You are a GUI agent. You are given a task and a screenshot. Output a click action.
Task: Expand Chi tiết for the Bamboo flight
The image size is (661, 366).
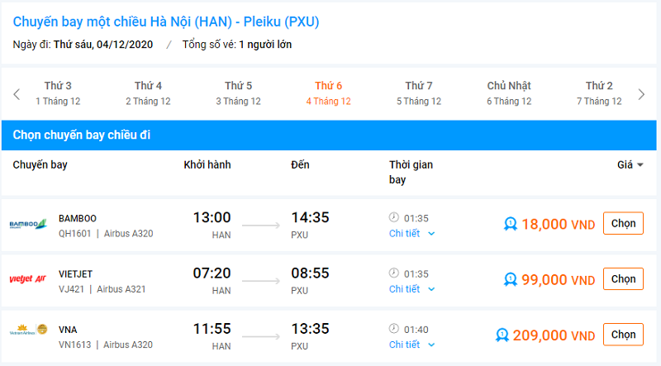pos(411,234)
